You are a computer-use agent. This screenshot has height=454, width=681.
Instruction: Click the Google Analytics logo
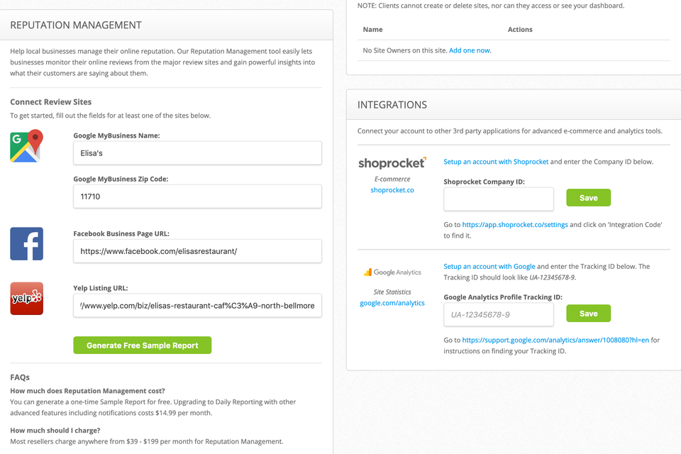pyautogui.click(x=392, y=272)
